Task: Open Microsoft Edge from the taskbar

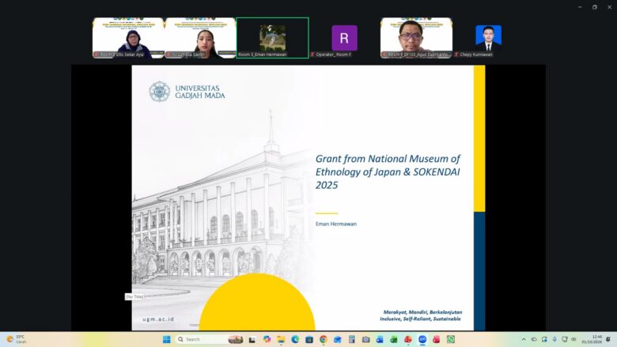Action: click(x=295, y=339)
